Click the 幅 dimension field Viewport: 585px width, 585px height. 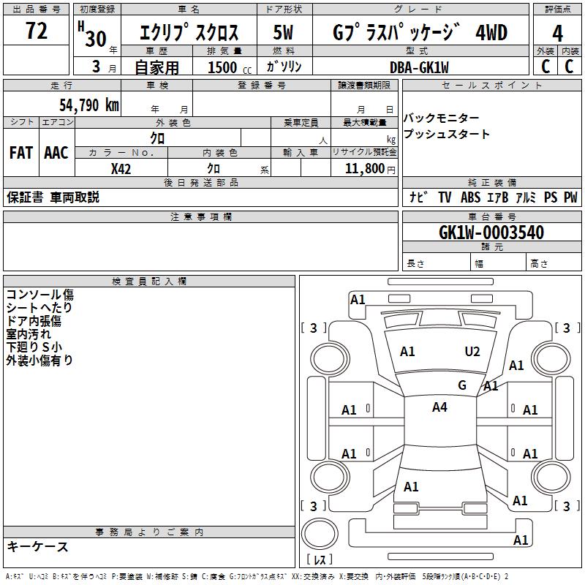pyautogui.click(x=498, y=263)
